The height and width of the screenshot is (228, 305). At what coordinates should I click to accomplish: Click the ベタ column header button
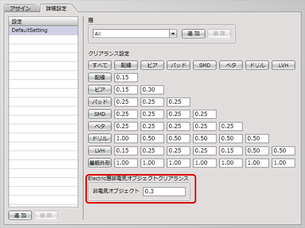click(231, 65)
